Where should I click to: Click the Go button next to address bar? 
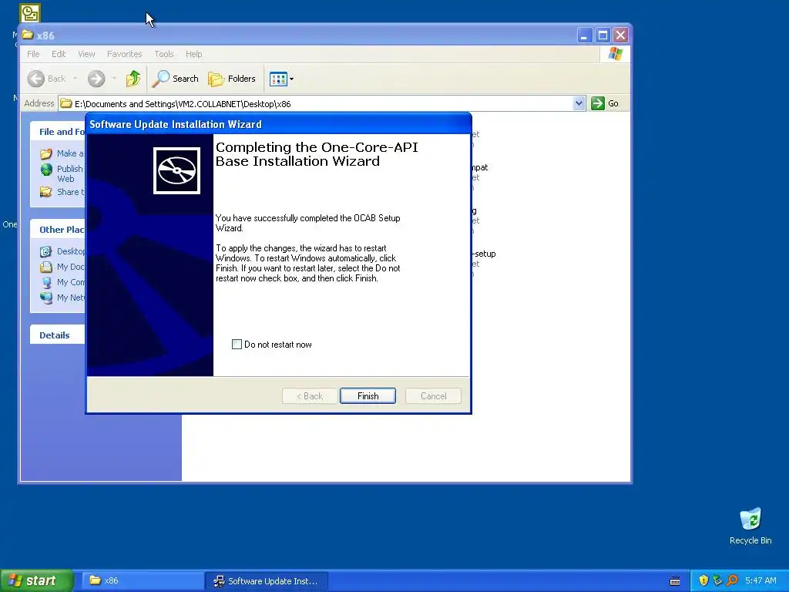(606, 103)
